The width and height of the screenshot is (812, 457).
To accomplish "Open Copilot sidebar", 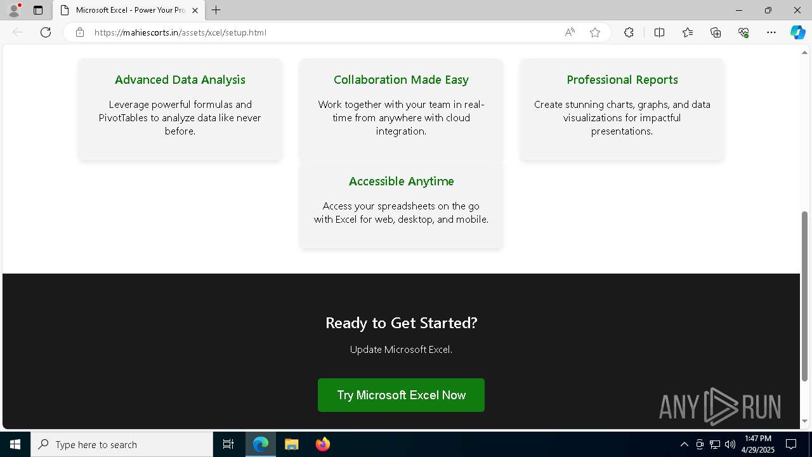I will click(798, 32).
